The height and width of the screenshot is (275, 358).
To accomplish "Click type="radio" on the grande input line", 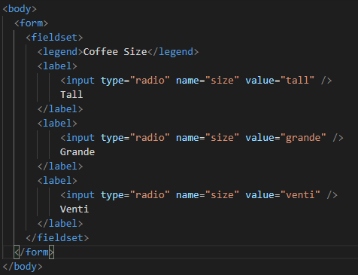I will pyautogui.click(x=135, y=138).
